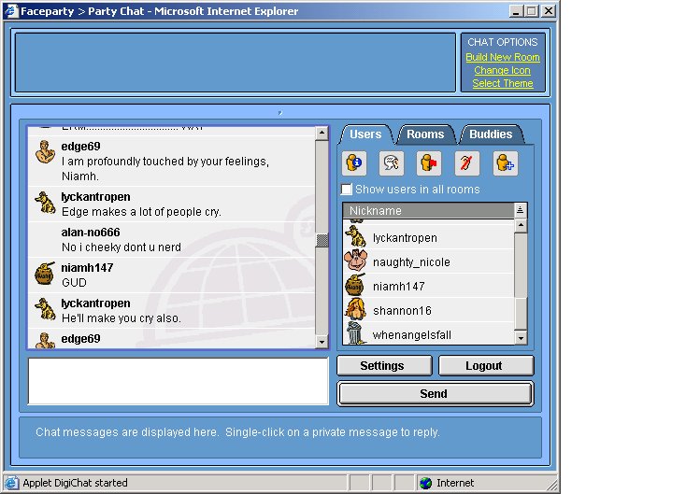Click the sort button beside Nickname header
Viewport: 686px width, 494px height.
[x=520, y=210]
